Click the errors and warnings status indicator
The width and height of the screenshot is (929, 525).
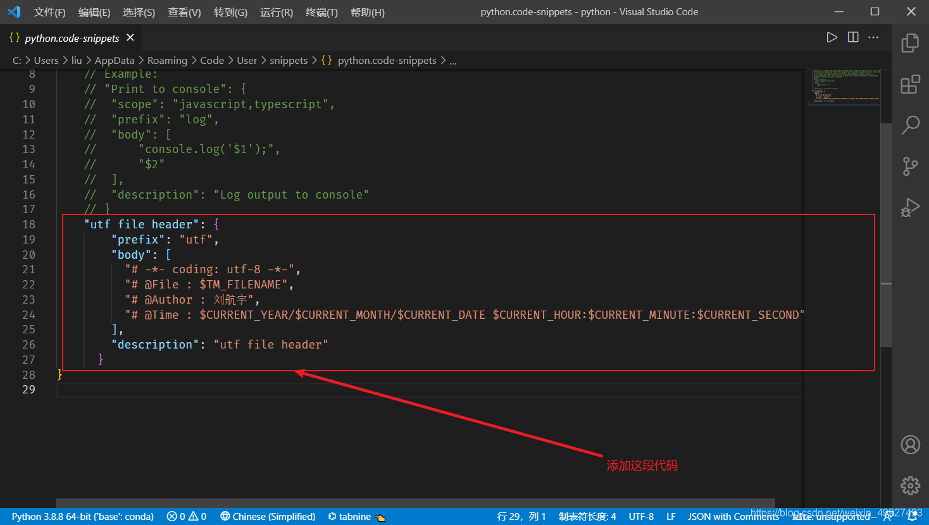187,517
